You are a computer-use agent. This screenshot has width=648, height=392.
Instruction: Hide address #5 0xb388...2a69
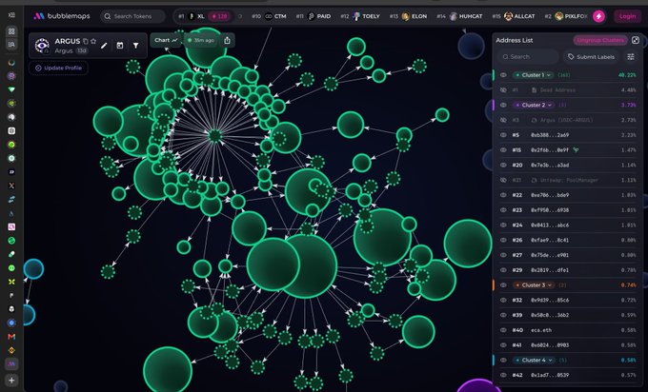503,135
